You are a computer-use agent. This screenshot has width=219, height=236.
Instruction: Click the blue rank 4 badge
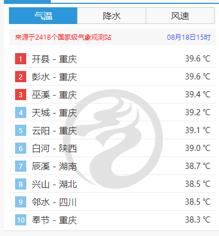(x=21, y=112)
